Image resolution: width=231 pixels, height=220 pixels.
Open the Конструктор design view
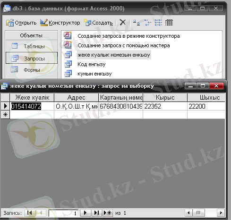(x=60, y=23)
